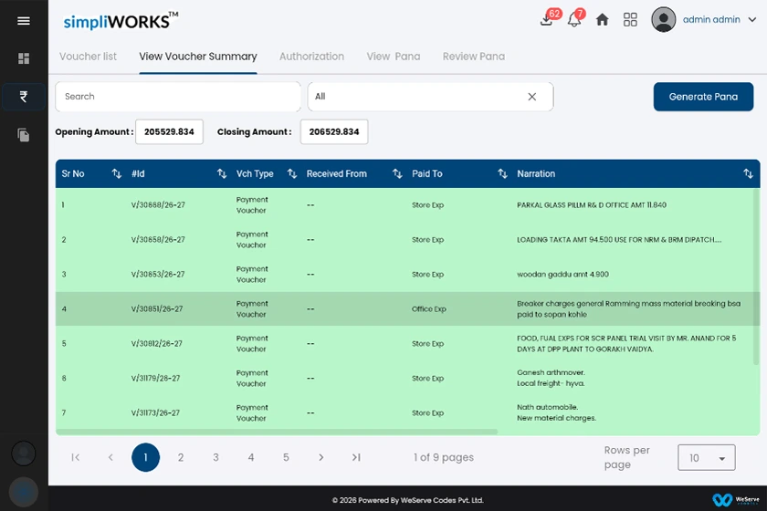Click the table horizontal scrollbar
Screen dimensions: 767x511
(277, 432)
